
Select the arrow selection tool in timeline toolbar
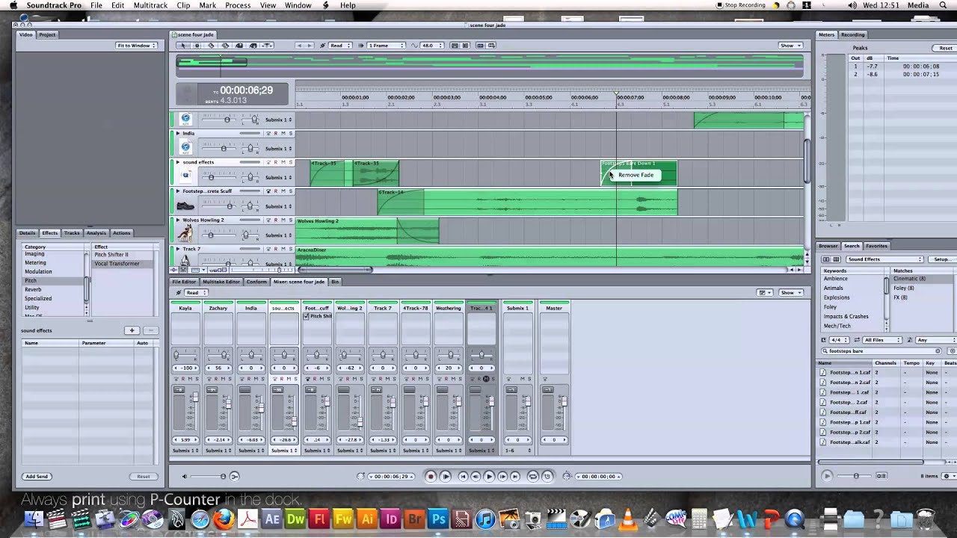[182, 46]
